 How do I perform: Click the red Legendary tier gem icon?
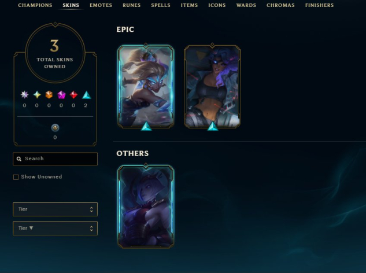73,95
